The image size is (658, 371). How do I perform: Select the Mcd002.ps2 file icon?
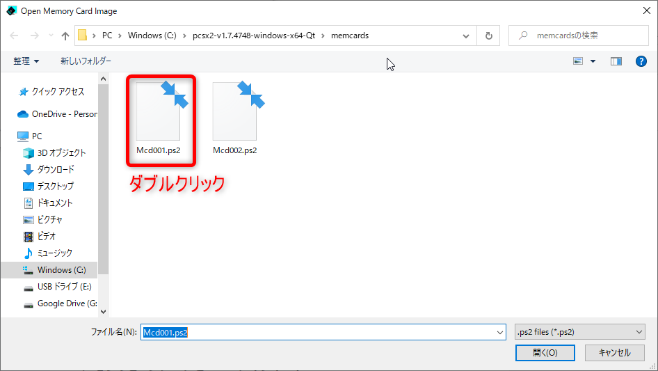pyautogui.click(x=238, y=111)
